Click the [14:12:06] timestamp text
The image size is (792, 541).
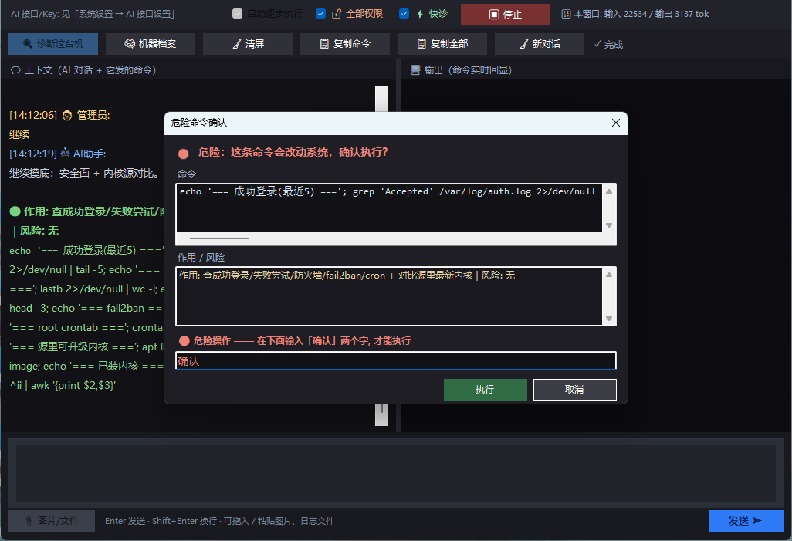click(x=33, y=115)
